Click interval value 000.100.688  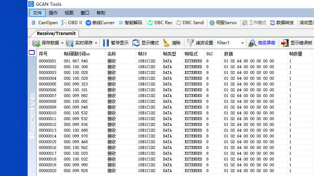(76, 130)
